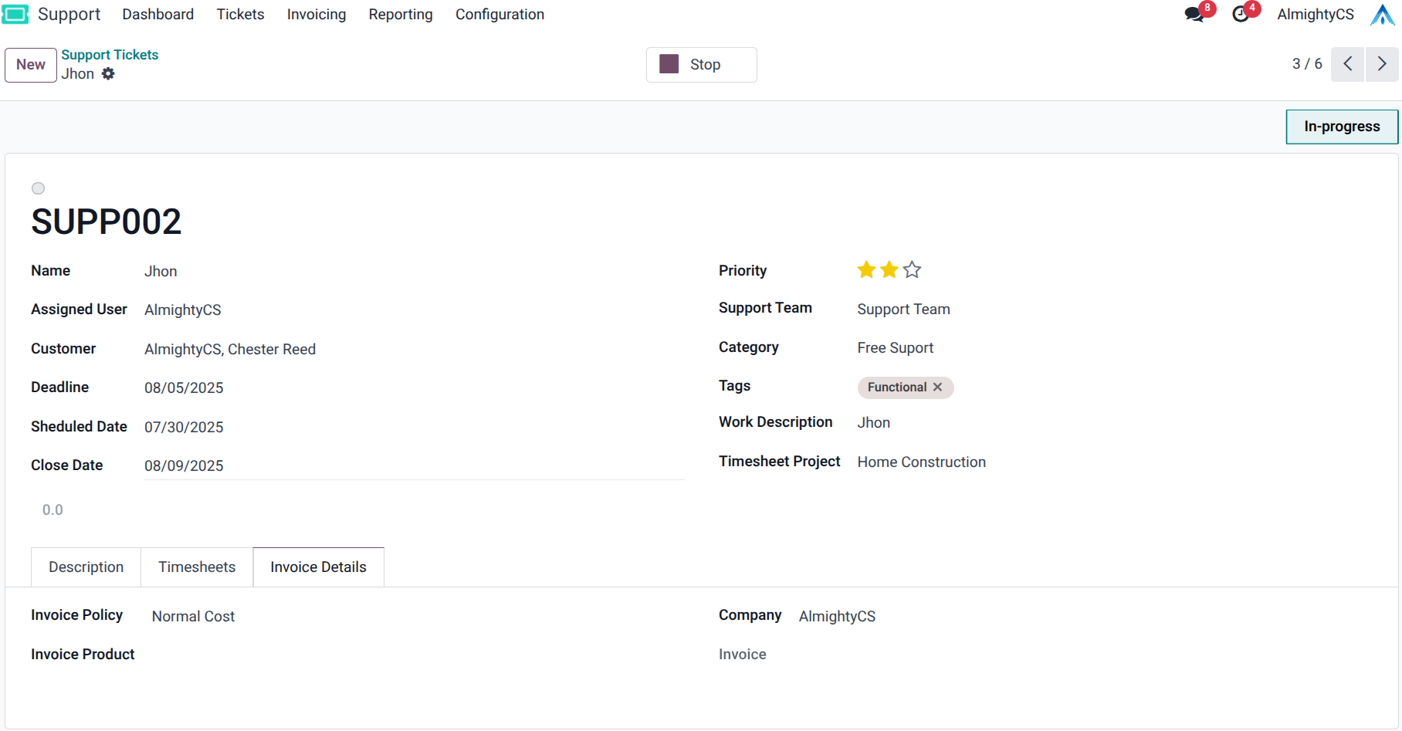Switch to the Timesheets tab
Image resolution: width=1402 pixels, height=731 pixels.
point(197,567)
